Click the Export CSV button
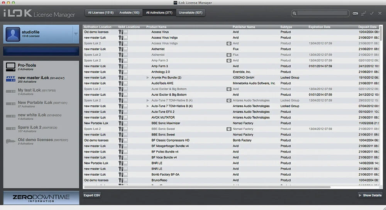 92,195
